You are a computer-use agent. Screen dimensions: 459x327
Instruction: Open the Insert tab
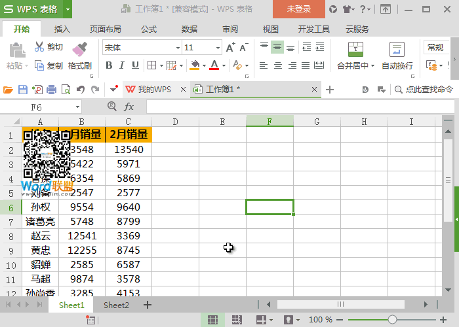[62, 29]
